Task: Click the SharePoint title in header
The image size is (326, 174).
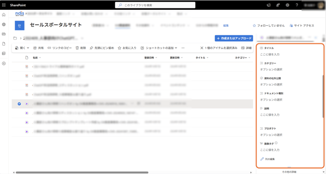Action: coord(18,5)
